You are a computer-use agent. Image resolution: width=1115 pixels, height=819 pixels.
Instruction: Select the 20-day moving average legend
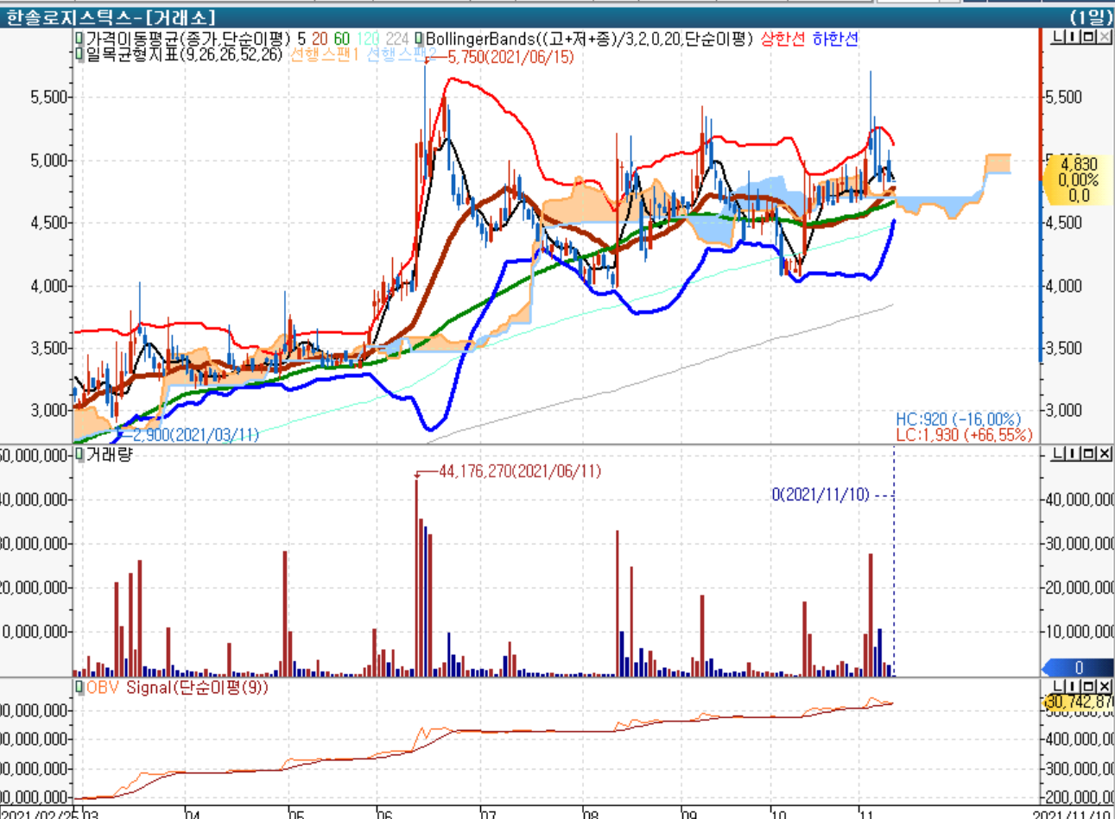(x=320, y=39)
